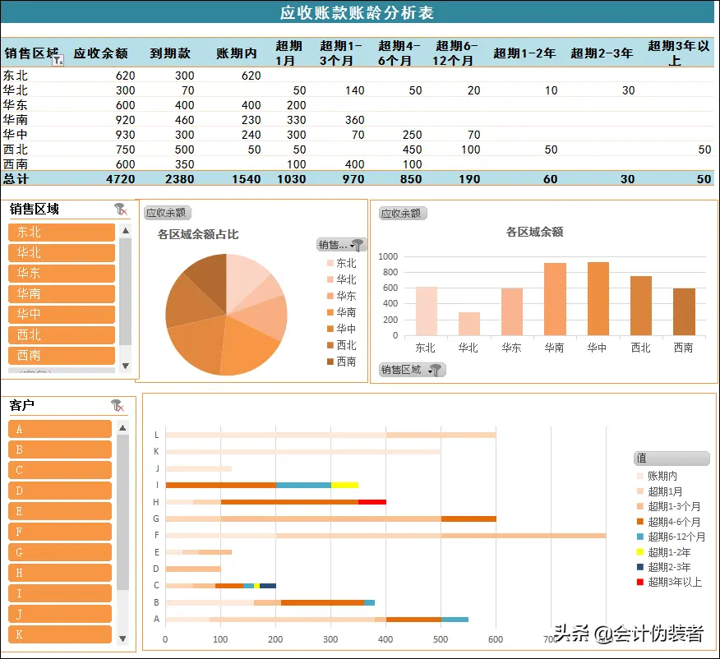Clear filter on 客户 slicer
Viewport: 720px width, 659px height.
[118, 406]
